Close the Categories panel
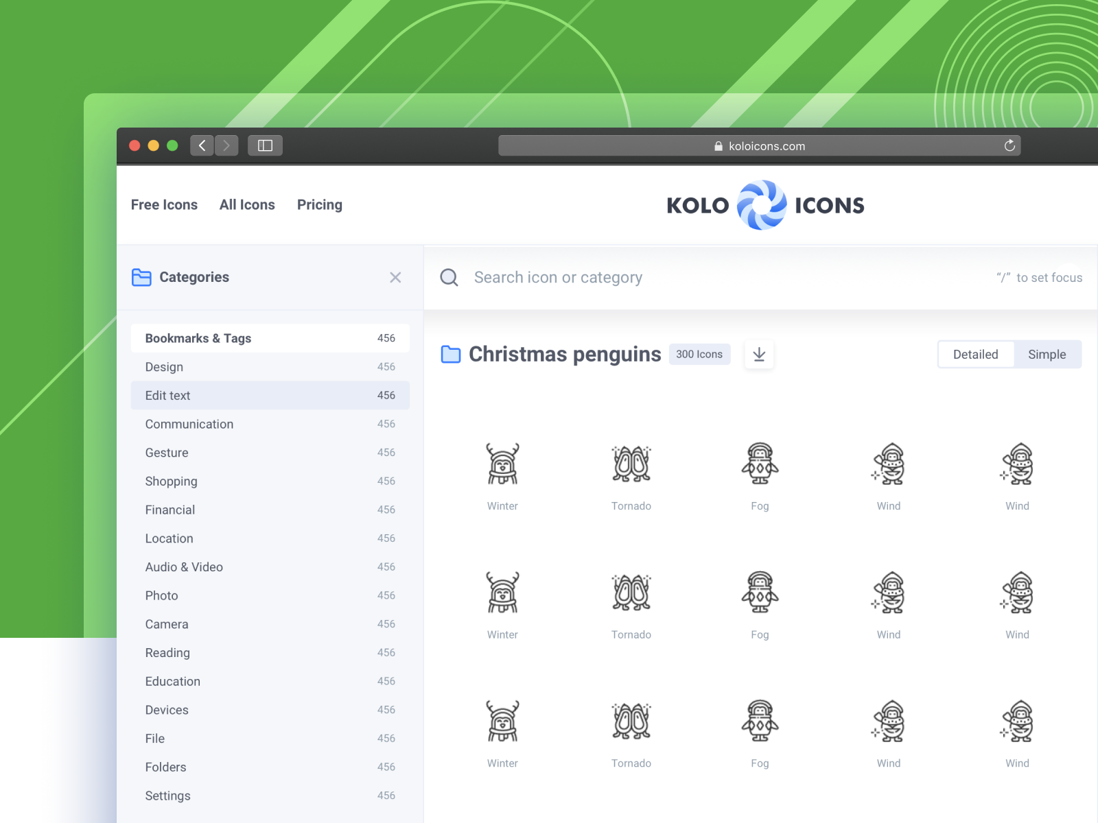Viewport: 1098px width, 823px height. (x=395, y=277)
